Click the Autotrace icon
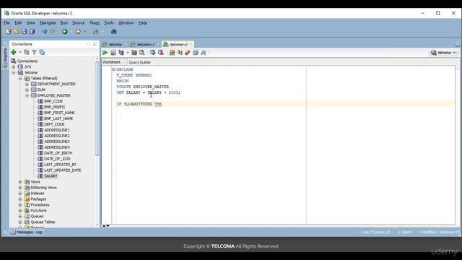Screen dimensions: 462x260 134,53
